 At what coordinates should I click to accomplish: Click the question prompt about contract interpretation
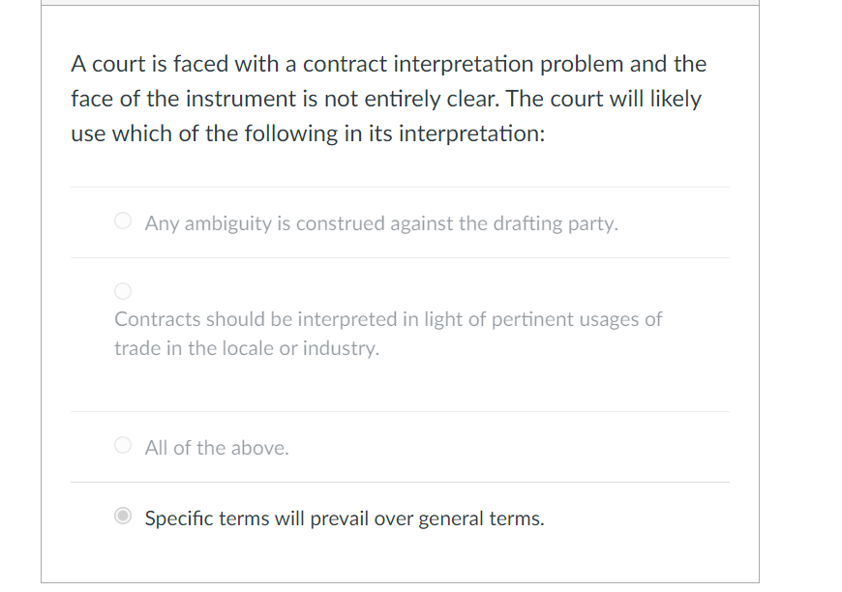[387, 98]
